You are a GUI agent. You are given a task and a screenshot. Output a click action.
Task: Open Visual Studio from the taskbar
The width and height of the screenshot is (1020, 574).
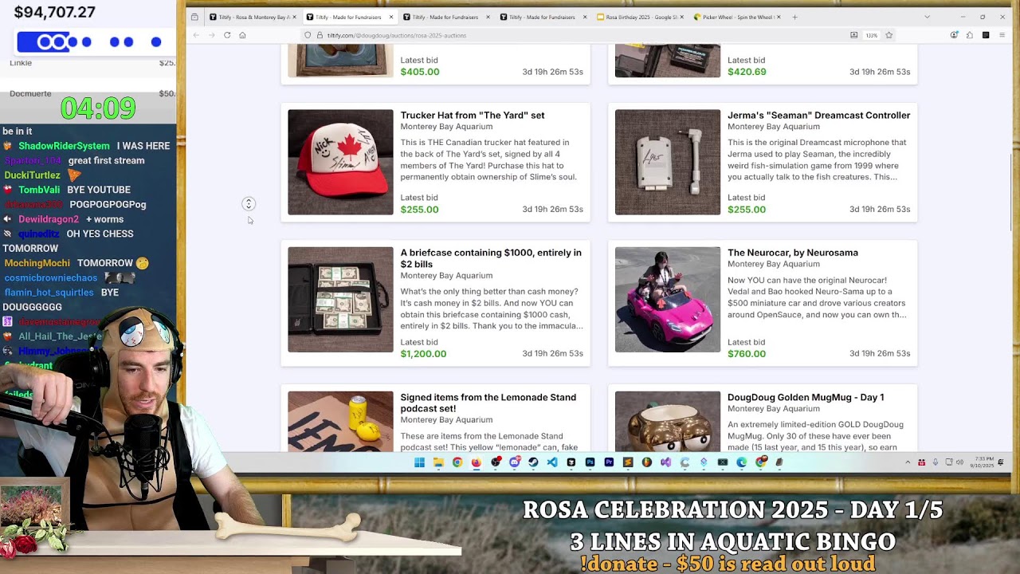click(x=665, y=462)
